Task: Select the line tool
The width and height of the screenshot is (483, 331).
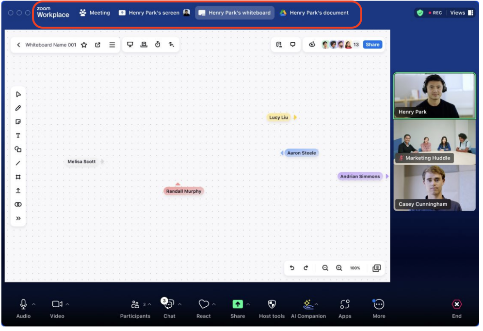Action: click(x=18, y=164)
